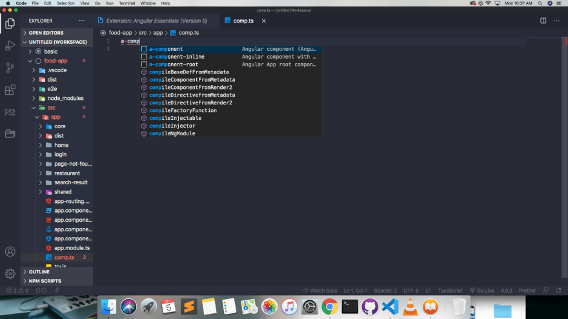This screenshot has width=568, height=319.
Task: Select comp.ts in file explorer
Action: (x=57, y=258)
